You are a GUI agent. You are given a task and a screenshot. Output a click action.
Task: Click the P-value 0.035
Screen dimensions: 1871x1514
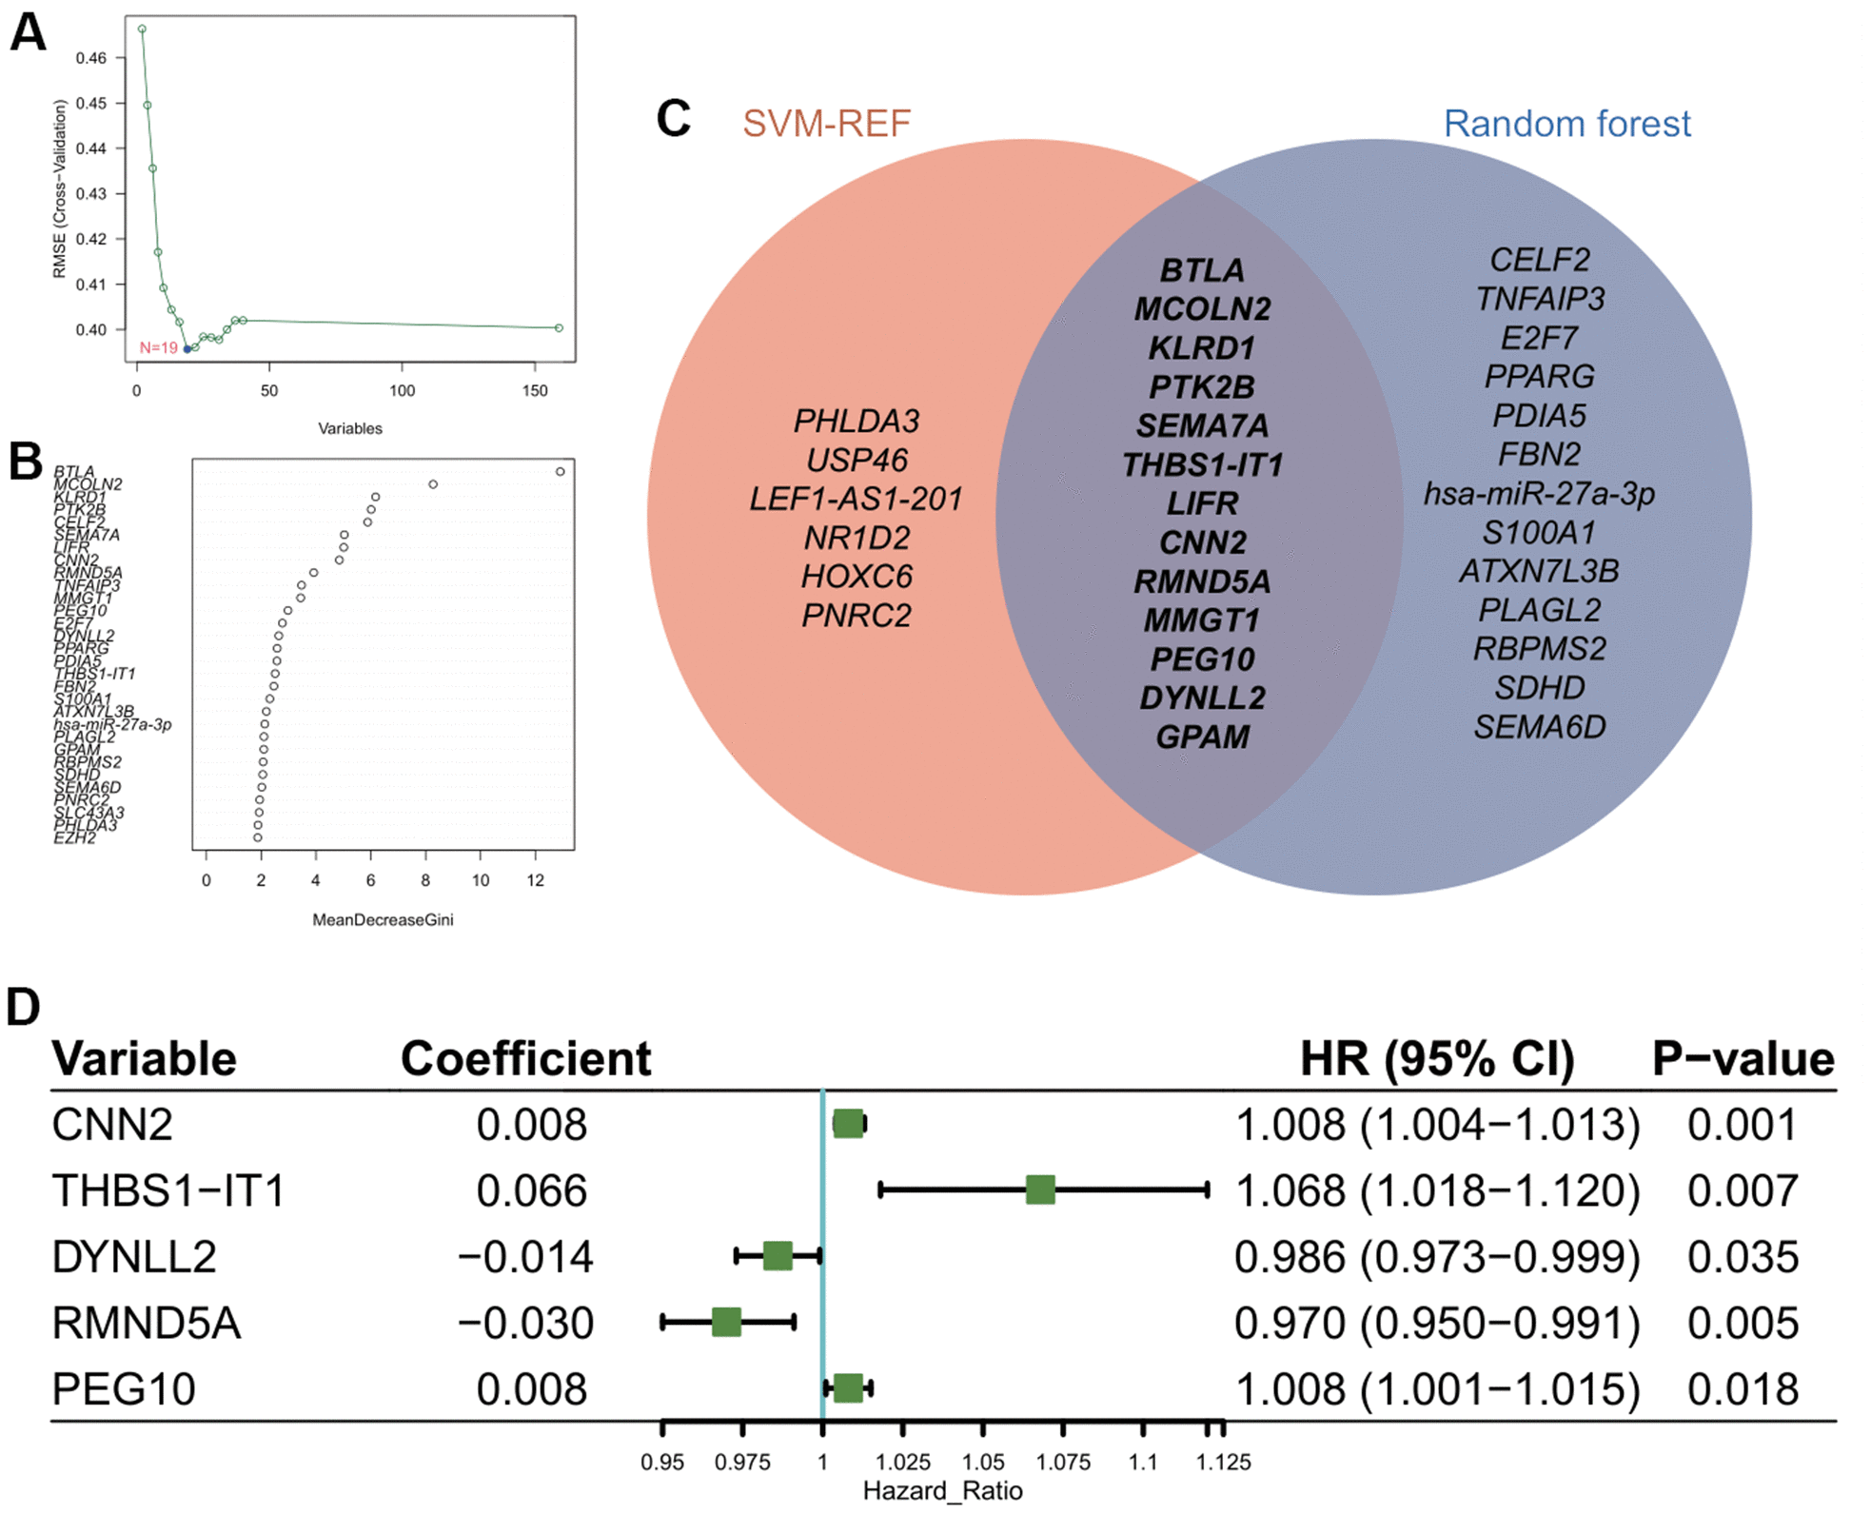1743,1257
